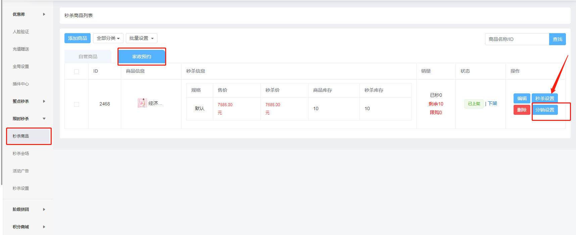
Task: Click the 限购0 text
Action: [x=436, y=112]
